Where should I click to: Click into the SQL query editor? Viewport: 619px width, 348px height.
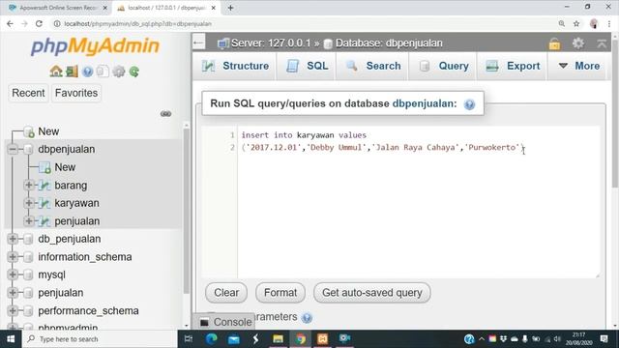pyautogui.click(x=419, y=202)
